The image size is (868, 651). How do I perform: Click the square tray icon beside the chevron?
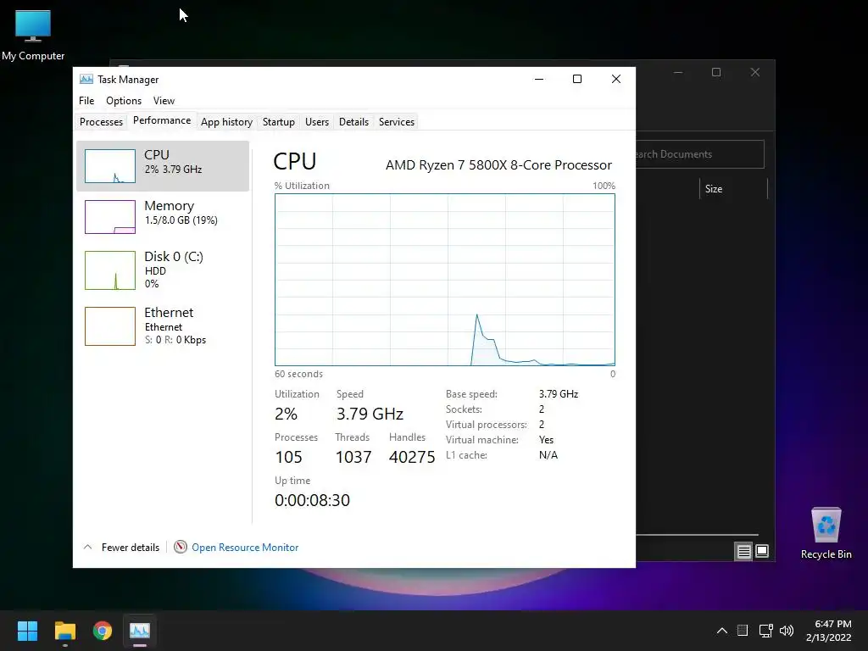click(x=743, y=631)
